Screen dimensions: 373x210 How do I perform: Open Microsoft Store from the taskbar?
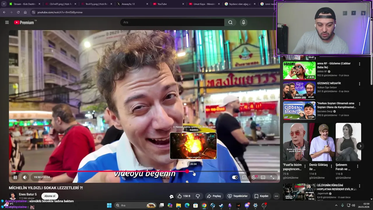click(196, 205)
